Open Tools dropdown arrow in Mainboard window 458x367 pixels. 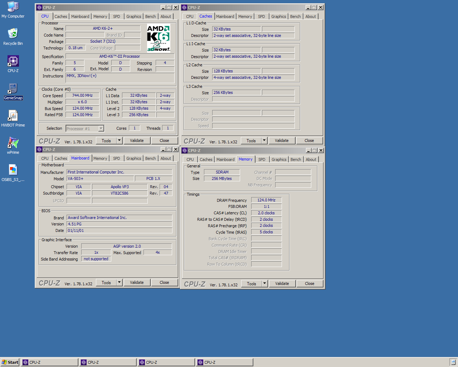(x=120, y=282)
